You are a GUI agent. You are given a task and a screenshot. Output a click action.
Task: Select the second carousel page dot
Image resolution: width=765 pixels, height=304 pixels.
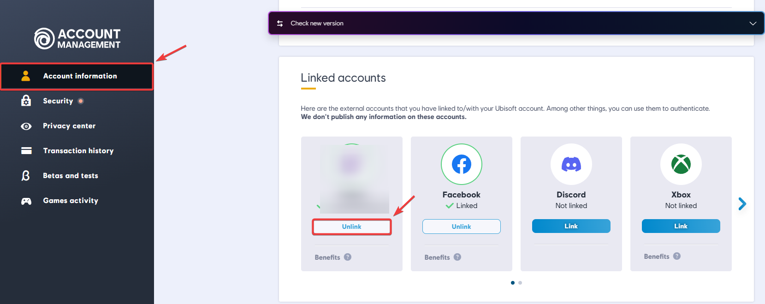tap(520, 283)
